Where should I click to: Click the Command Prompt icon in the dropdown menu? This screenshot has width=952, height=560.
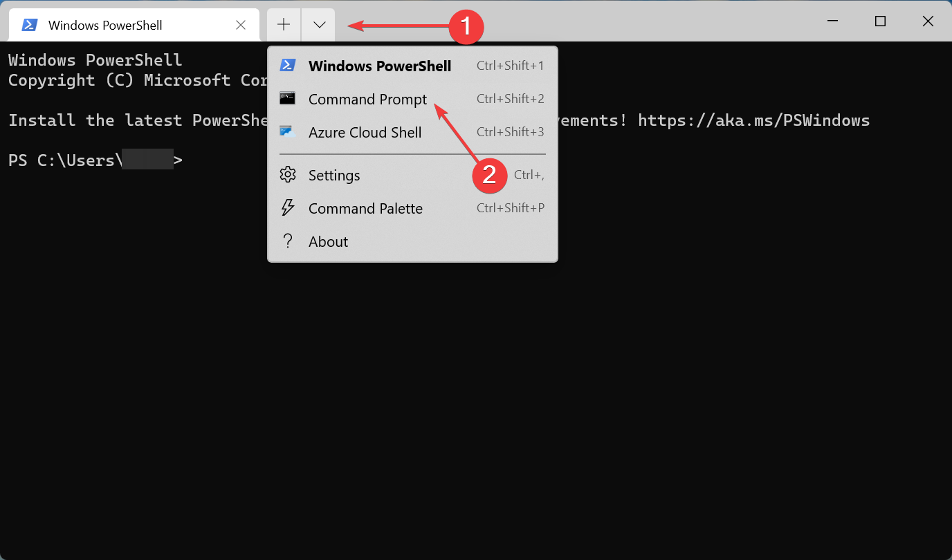click(x=288, y=98)
